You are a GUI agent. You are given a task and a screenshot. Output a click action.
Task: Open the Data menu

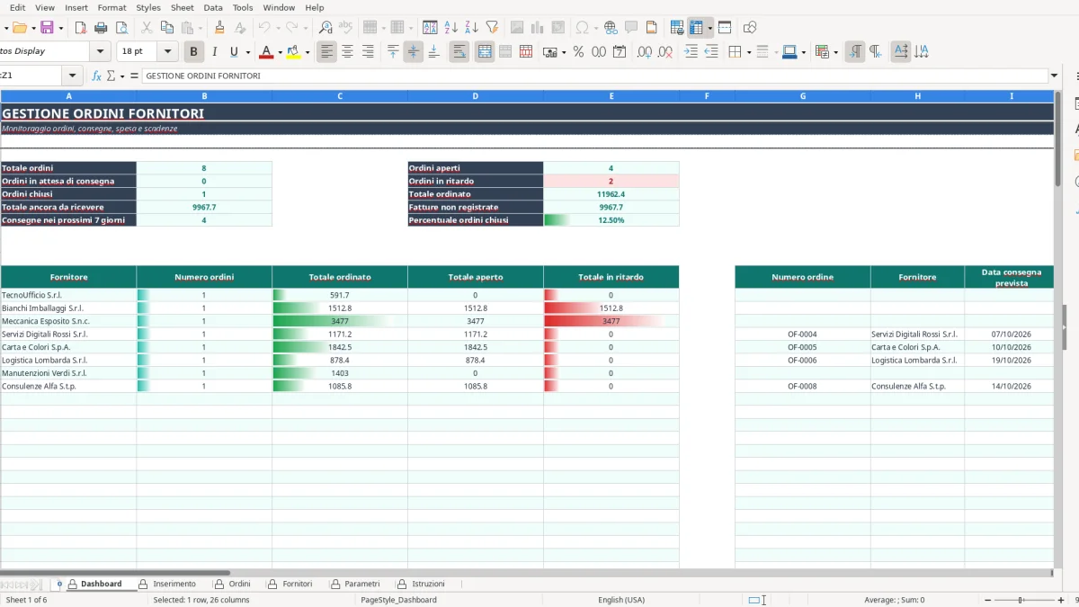(213, 7)
